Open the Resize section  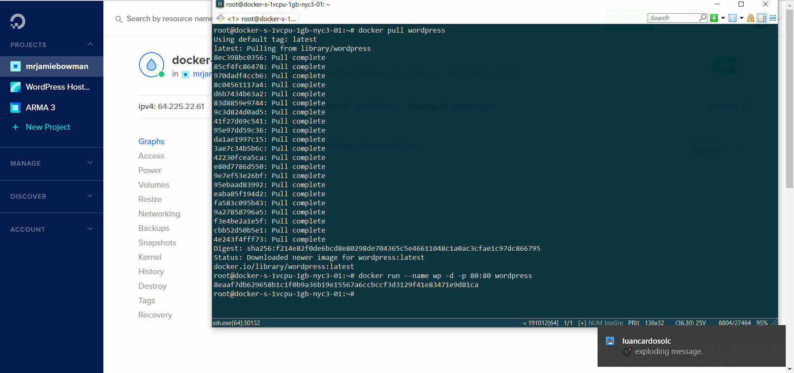click(150, 199)
